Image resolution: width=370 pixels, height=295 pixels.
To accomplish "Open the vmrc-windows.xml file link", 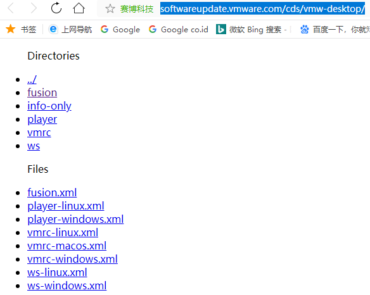I will coord(72,259).
